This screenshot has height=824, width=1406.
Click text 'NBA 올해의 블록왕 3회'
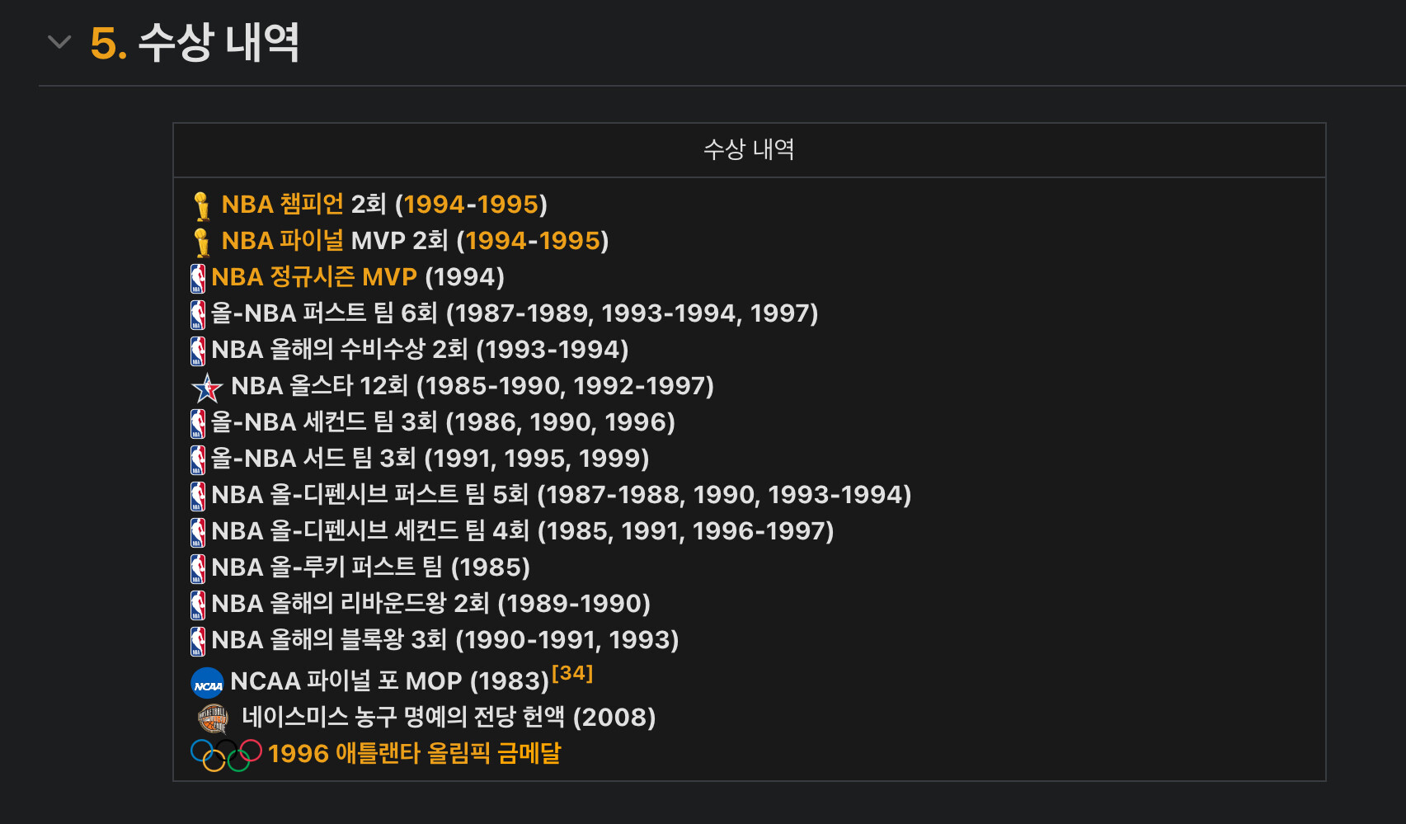point(329,639)
